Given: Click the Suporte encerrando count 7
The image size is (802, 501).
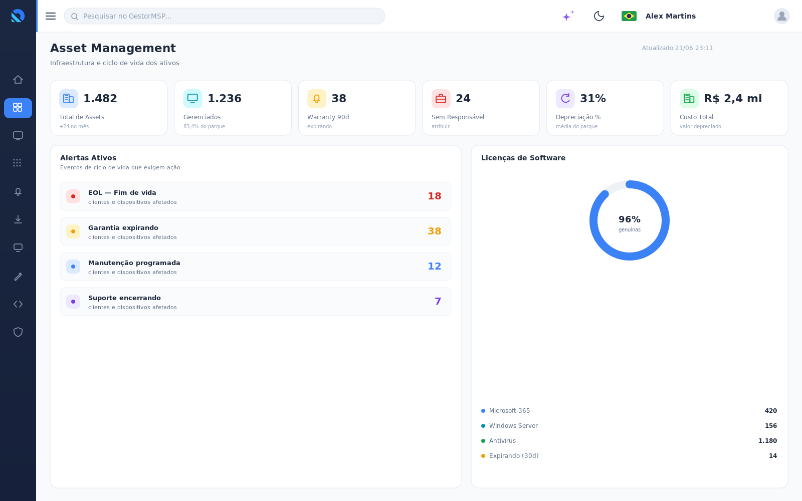Looking at the screenshot, I should click(438, 302).
